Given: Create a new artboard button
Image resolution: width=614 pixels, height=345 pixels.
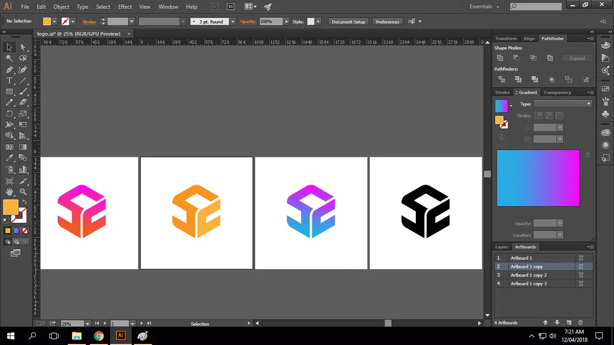Looking at the screenshot, I should (x=569, y=323).
